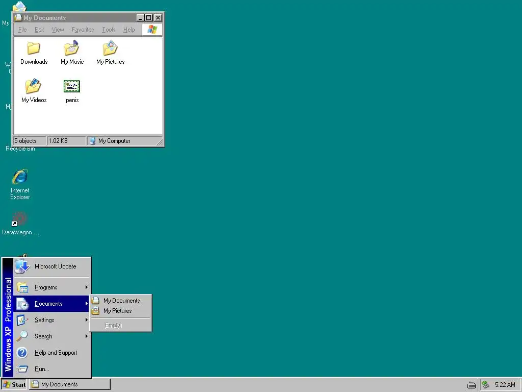Open the Favorites menu
Screen dimensions: 522x392
tap(83, 30)
